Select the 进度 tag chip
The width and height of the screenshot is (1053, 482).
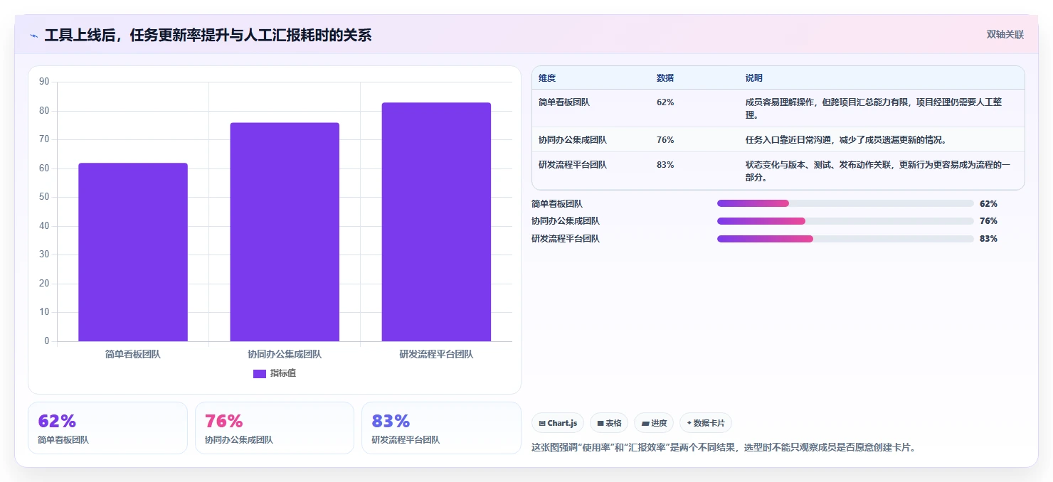(654, 423)
